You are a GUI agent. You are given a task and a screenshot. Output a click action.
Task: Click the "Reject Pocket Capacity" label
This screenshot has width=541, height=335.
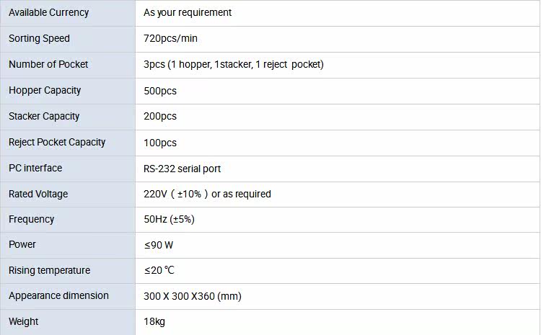click(x=57, y=142)
